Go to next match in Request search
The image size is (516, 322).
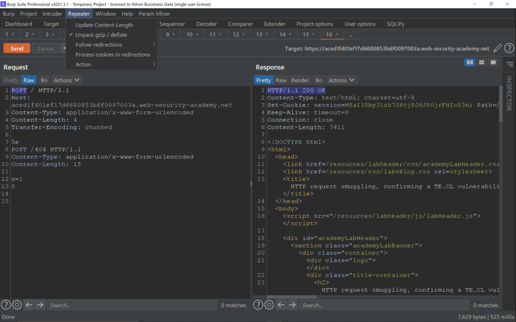point(40,305)
